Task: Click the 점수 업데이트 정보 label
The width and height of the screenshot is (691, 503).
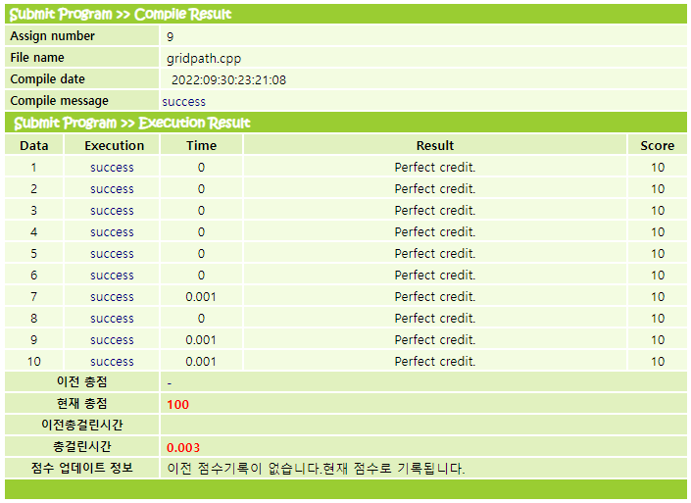Action: click(82, 468)
